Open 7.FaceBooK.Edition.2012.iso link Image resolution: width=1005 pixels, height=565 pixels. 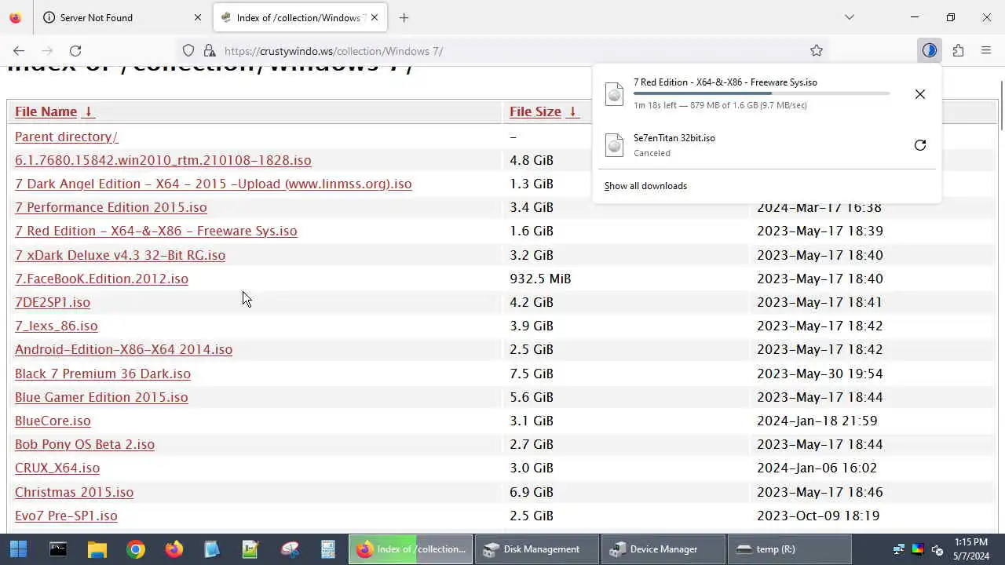(101, 279)
